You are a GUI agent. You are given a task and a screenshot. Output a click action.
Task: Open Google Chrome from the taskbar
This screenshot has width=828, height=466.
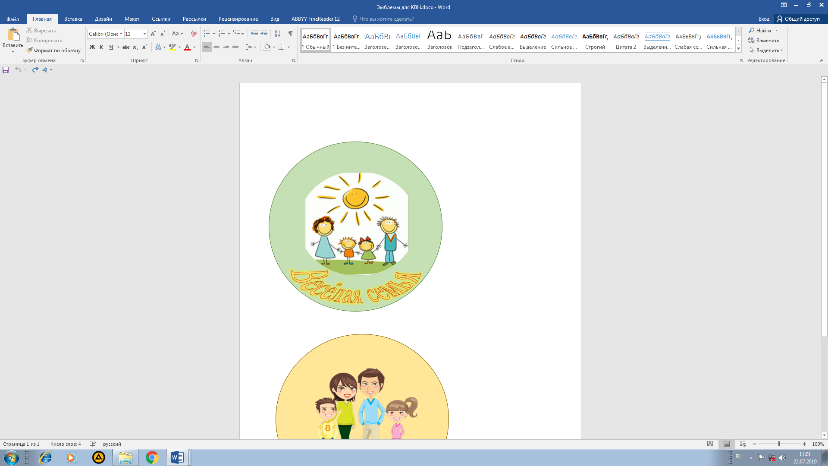click(x=152, y=457)
